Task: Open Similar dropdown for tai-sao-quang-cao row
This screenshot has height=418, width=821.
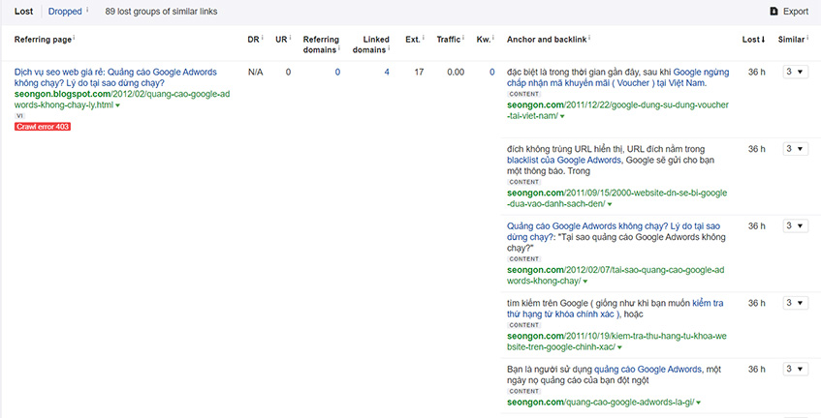Action: click(x=795, y=225)
